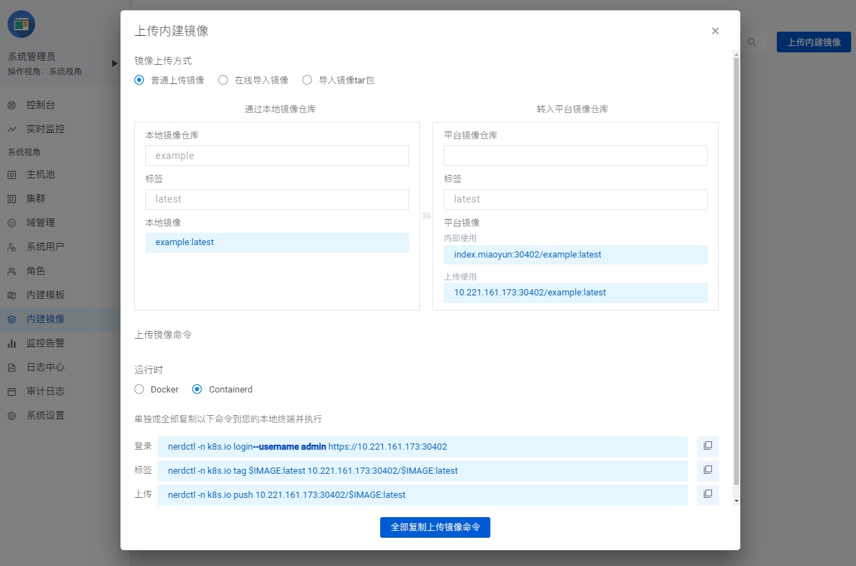
Task: Click the platform logo avatar
Action: [21, 25]
